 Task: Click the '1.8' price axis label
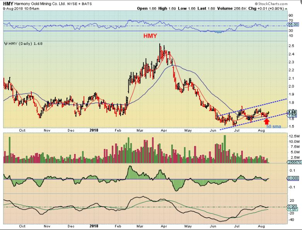tap(292, 102)
